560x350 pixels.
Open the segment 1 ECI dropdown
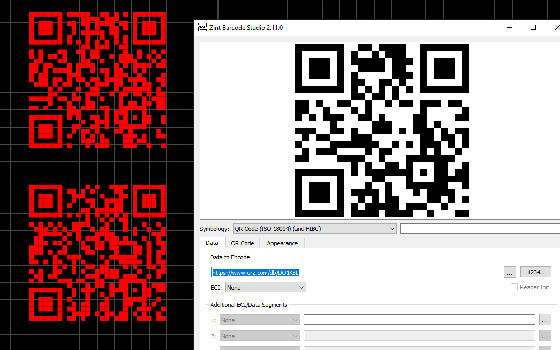click(260, 320)
